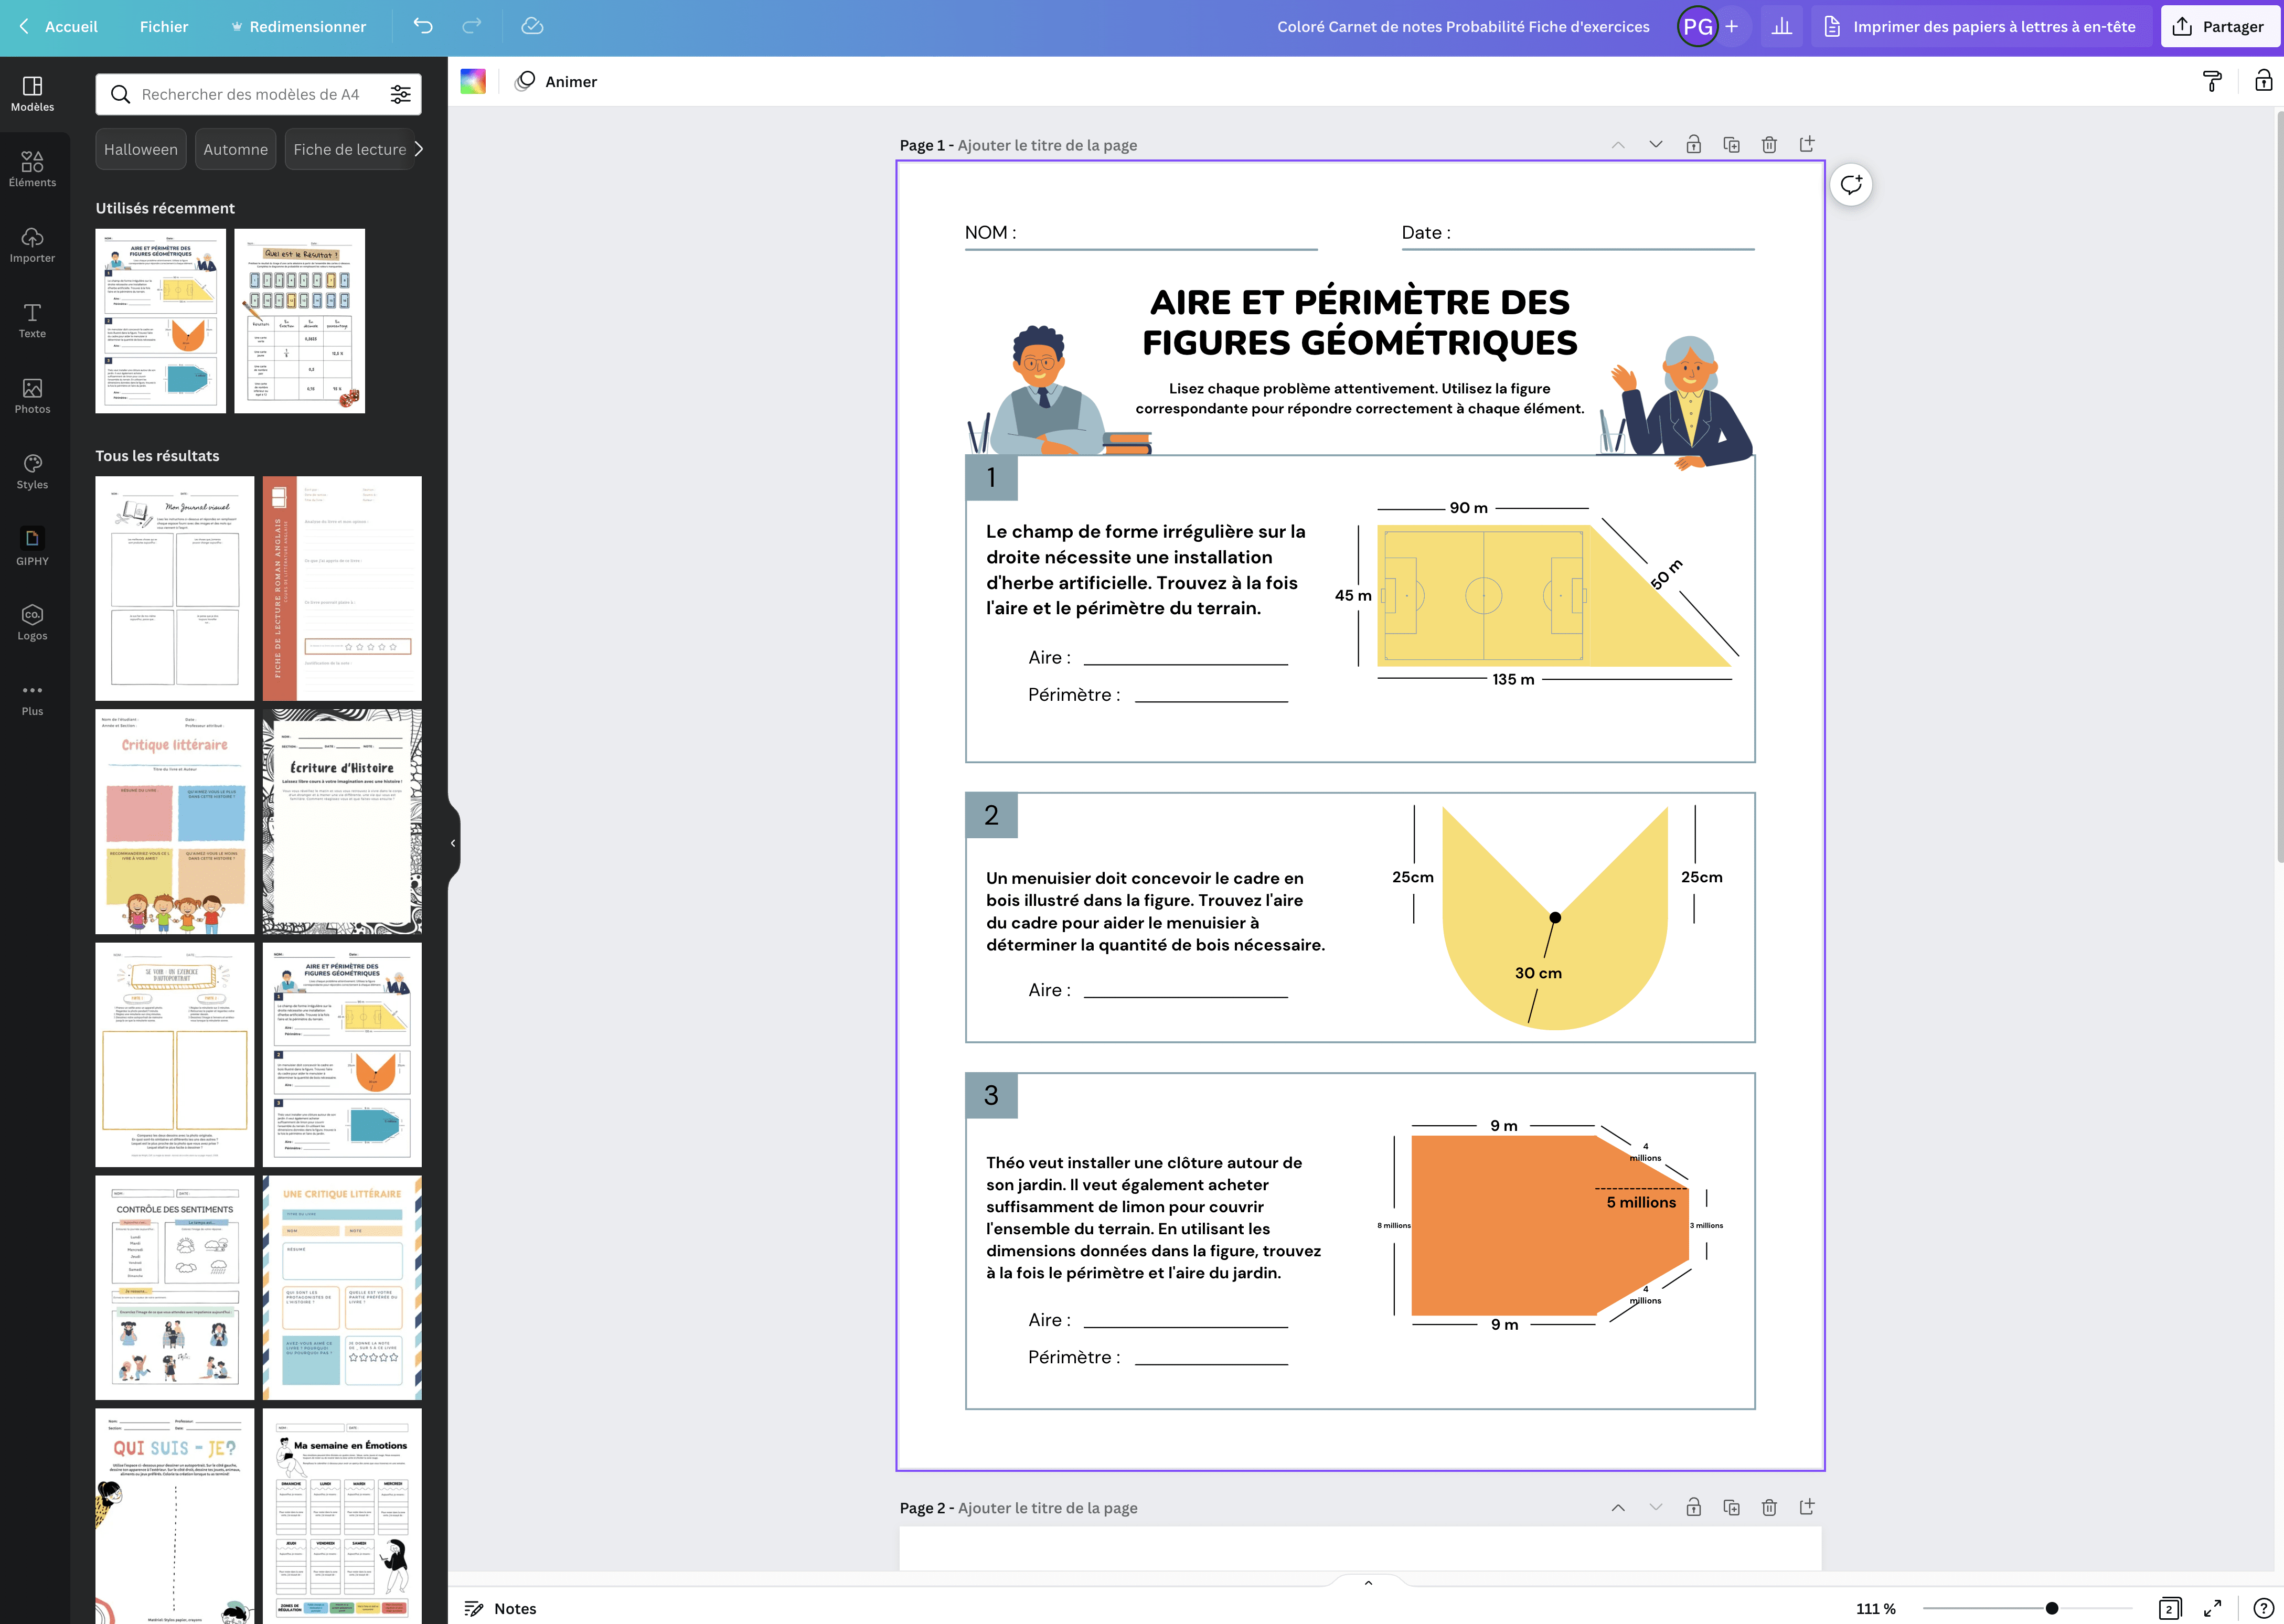
Task: Click the duplicate page icon for Page 1
Action: click(x=1731, y=144)
